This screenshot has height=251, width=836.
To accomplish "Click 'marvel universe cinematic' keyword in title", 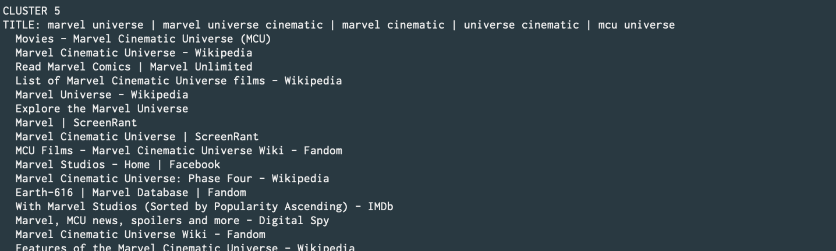I will click(243, 25).
